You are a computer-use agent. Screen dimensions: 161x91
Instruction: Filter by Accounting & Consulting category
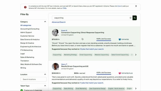pos(30,29)
